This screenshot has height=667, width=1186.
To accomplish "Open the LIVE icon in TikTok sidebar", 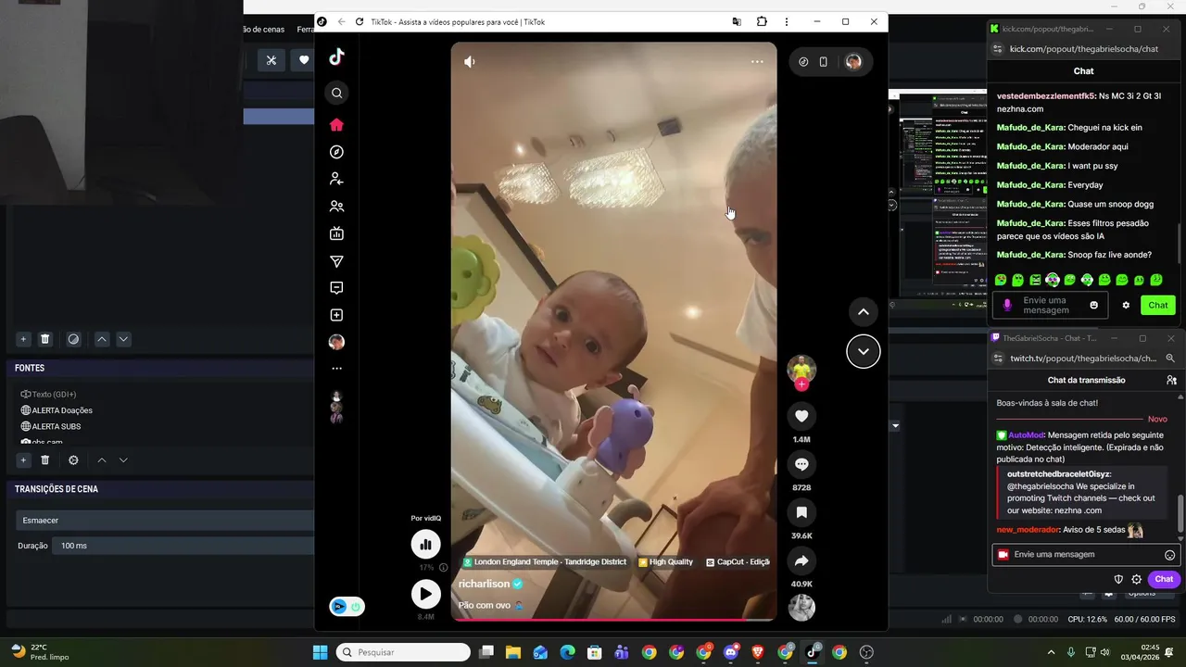I will point(336,233).
